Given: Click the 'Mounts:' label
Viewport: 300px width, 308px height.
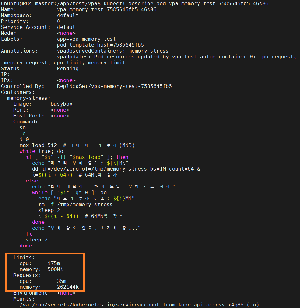Looking at the screenshot, I should [x=24, y=299].
